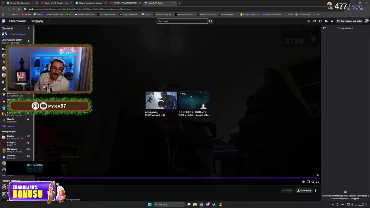Enter fullscreen on clip player
Viewport: 370px width, 208px height.
(x=317, y=182)
